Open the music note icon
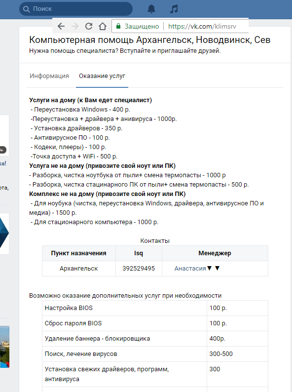 pos(174,9)
